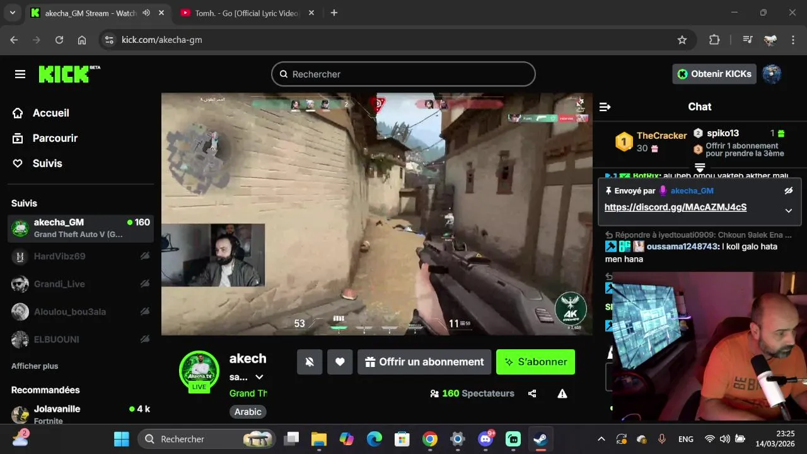Open the browser extensions menu

(714, 40)
